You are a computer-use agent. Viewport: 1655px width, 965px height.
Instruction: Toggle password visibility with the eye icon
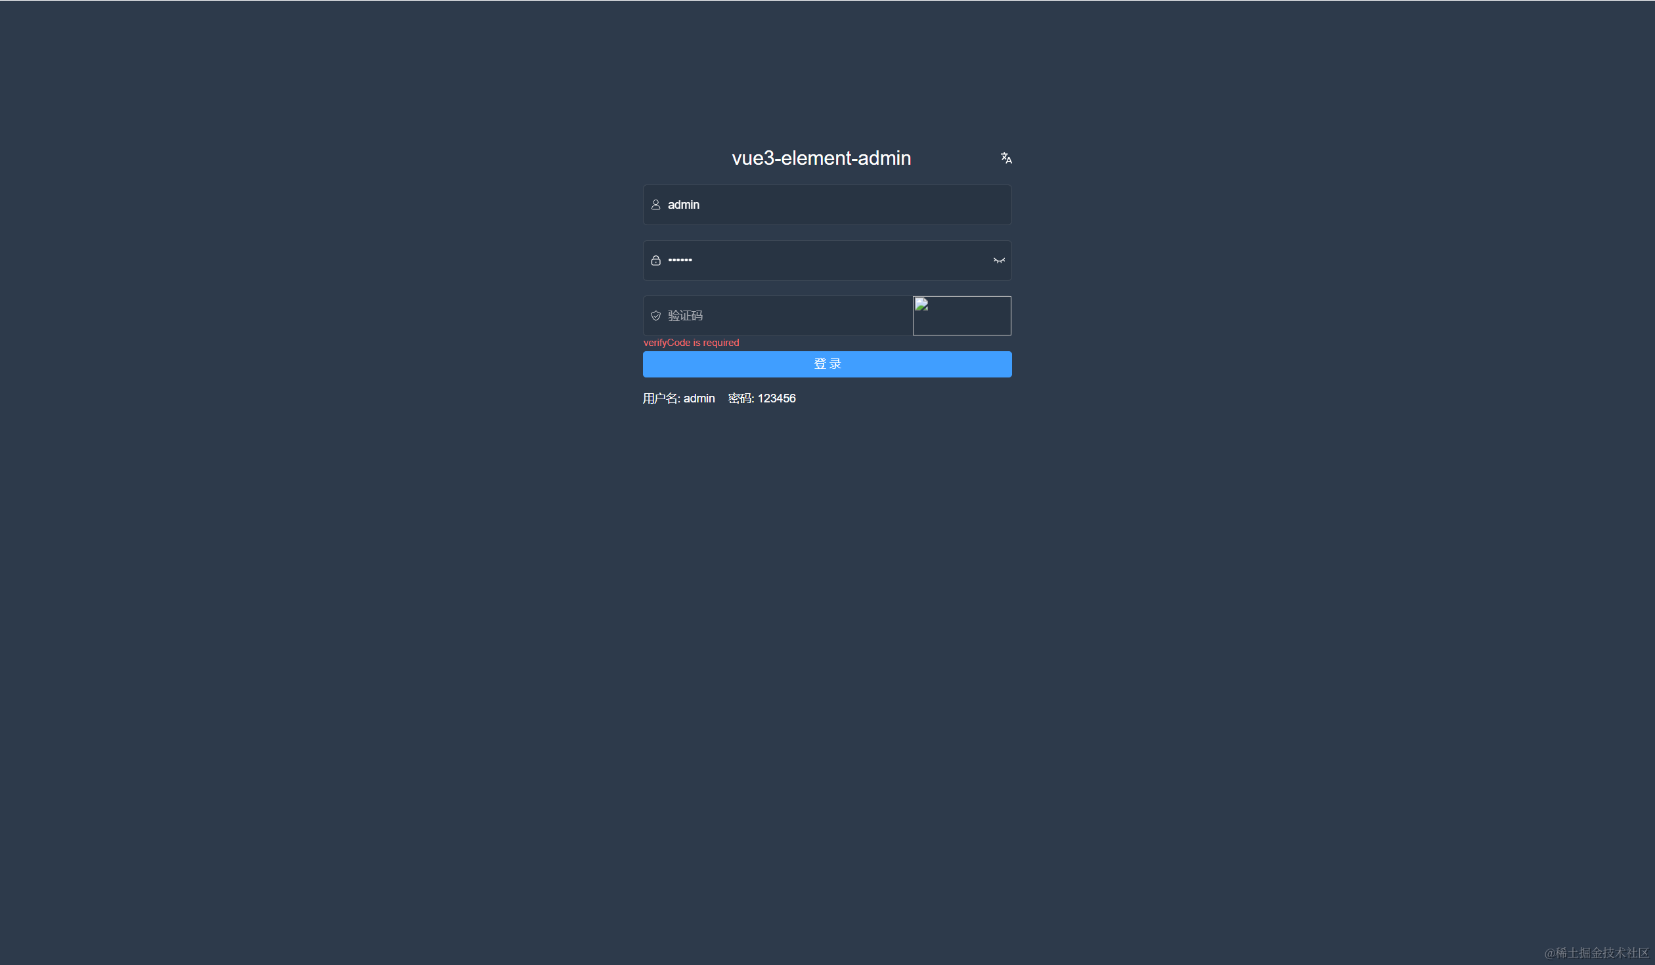pos(999,261)
